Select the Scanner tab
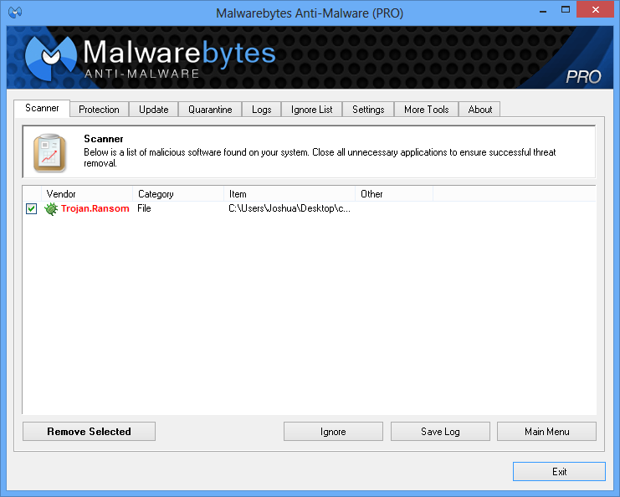Screen dimensions: 620x497 click(x=42, y=108)
